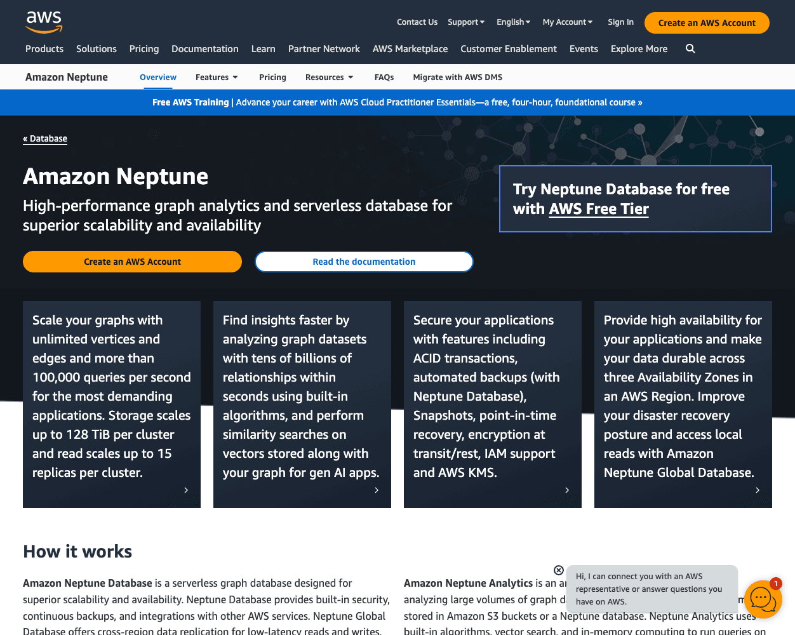Viewport: 795px width, 635px height.
Task: Open the Learn menu
Action: pyautogui.click(x=264, y=49)
